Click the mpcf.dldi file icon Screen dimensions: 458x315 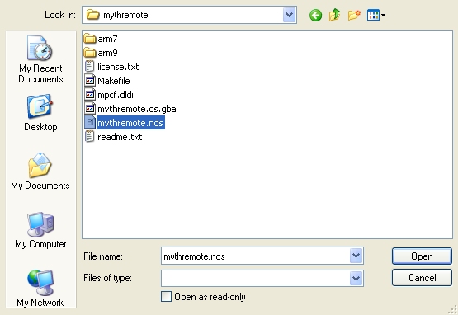[90, 95]
